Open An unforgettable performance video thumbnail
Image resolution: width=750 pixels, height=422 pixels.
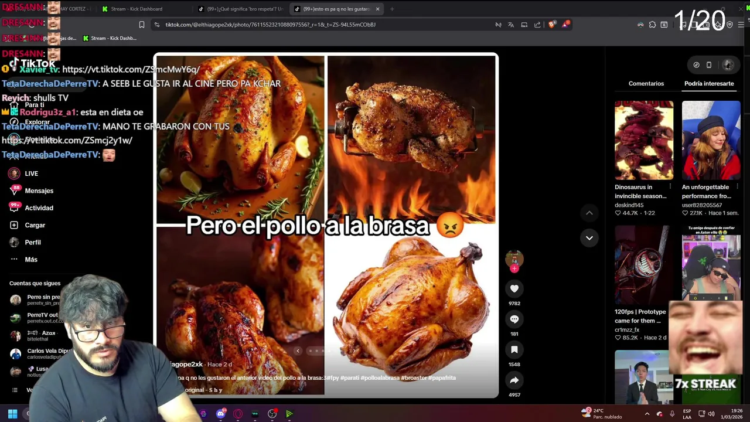711,140
